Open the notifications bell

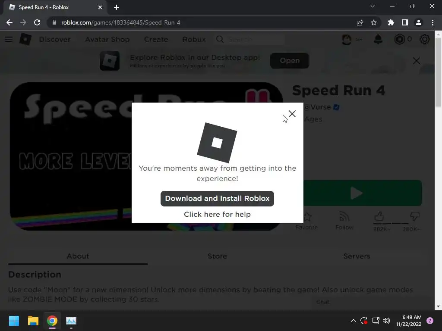click(378, 39)
